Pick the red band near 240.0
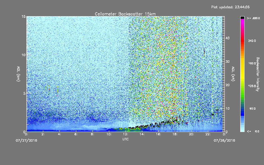This screenshot has width=264, height=165. tap(242, 41)
